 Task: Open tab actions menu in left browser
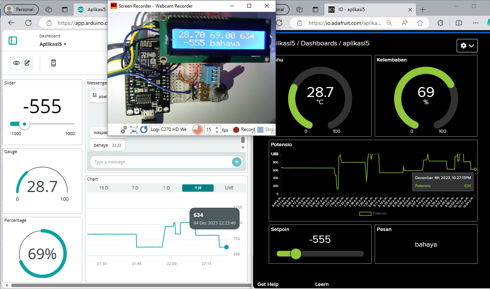click(x=64, y=10)
